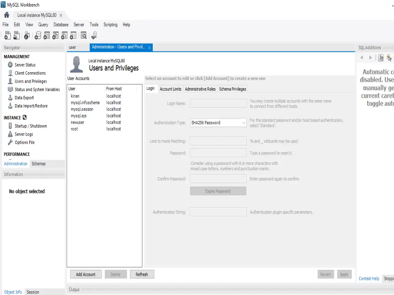Open the object inspector info icon
Viewport: 394px width, 295px height.
(x=27, y=35)
